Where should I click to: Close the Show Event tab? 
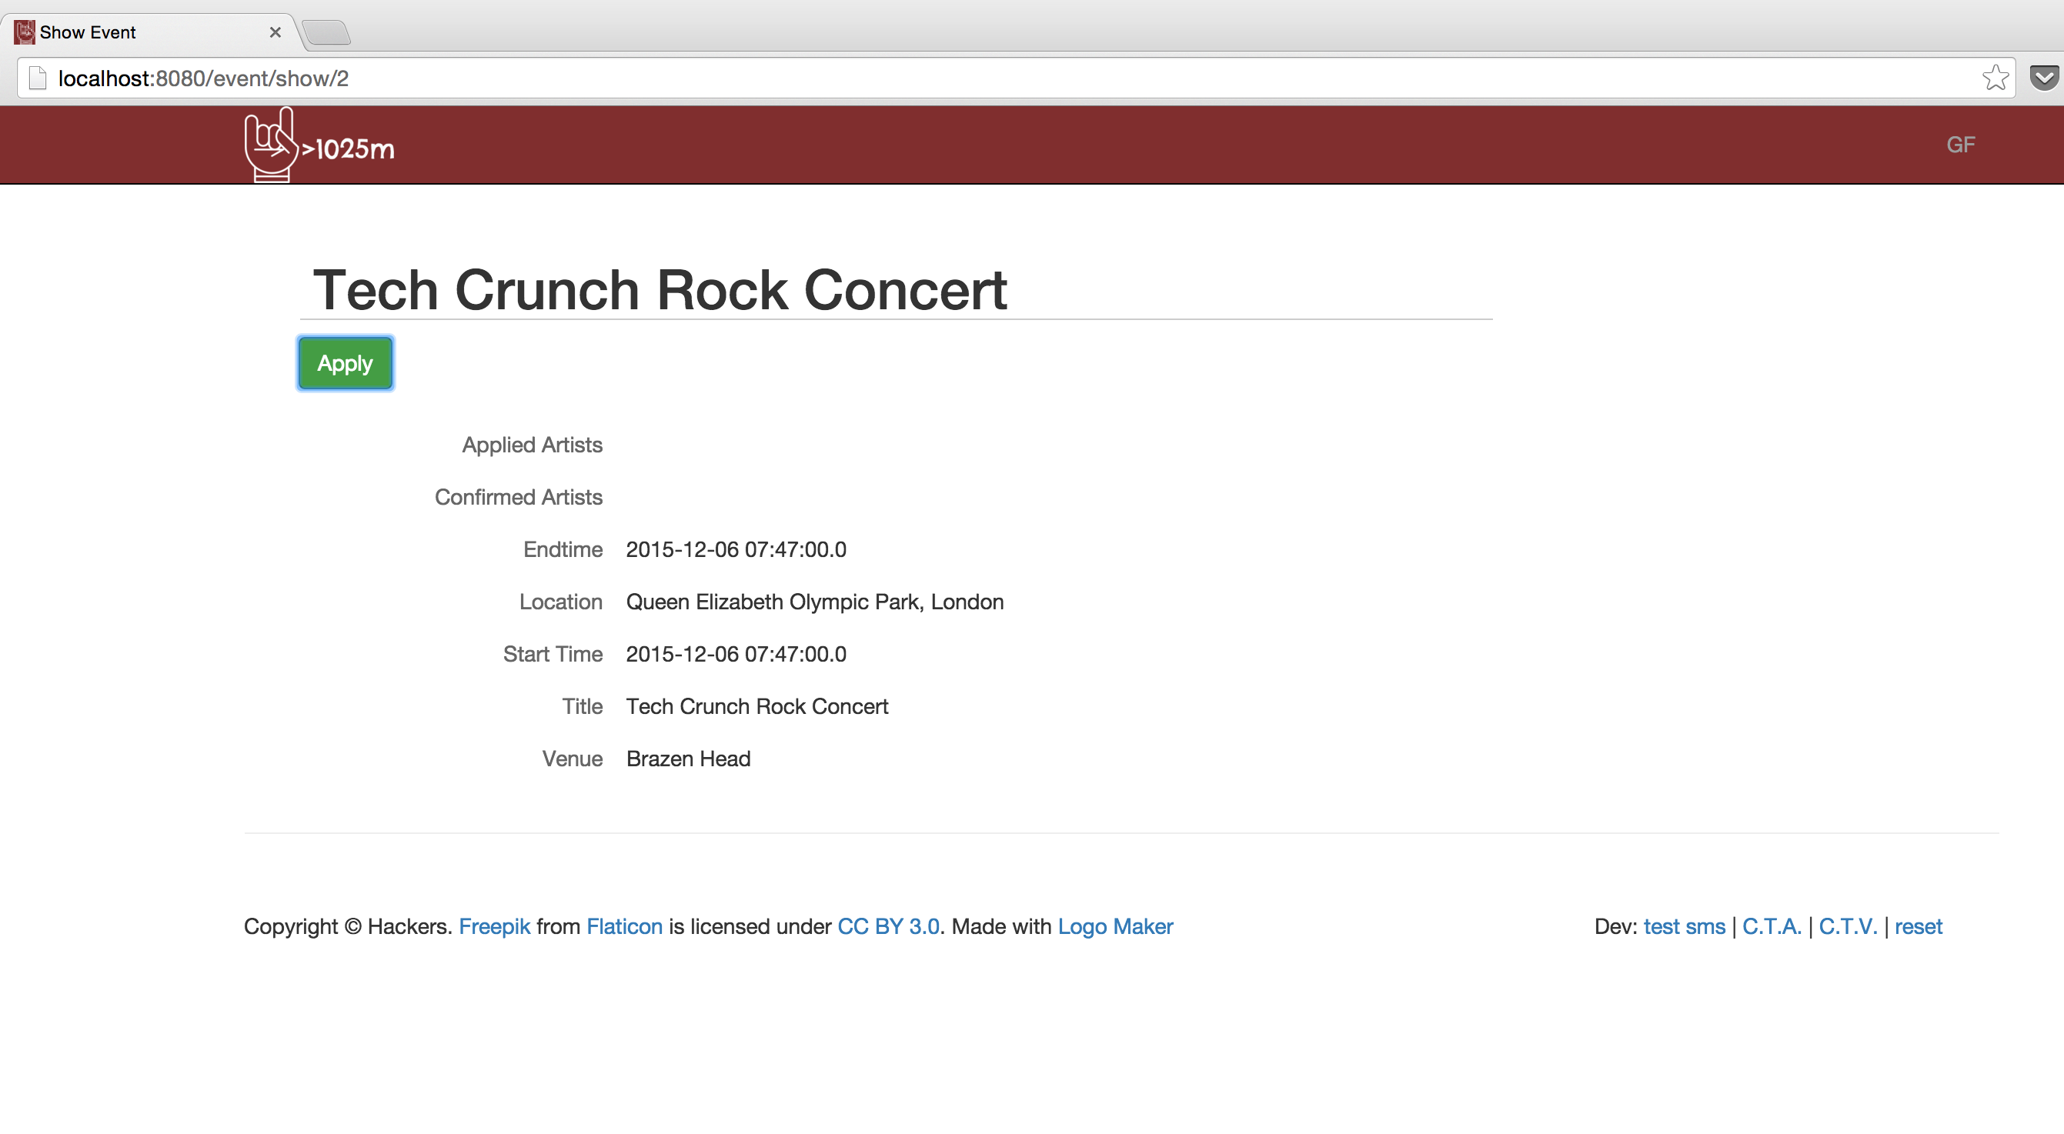pyautogui.click(x=275, y=32)
